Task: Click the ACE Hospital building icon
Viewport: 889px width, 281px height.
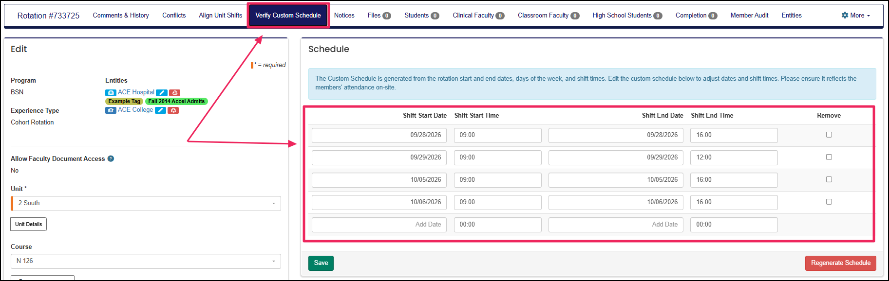Action: [111, 92]
